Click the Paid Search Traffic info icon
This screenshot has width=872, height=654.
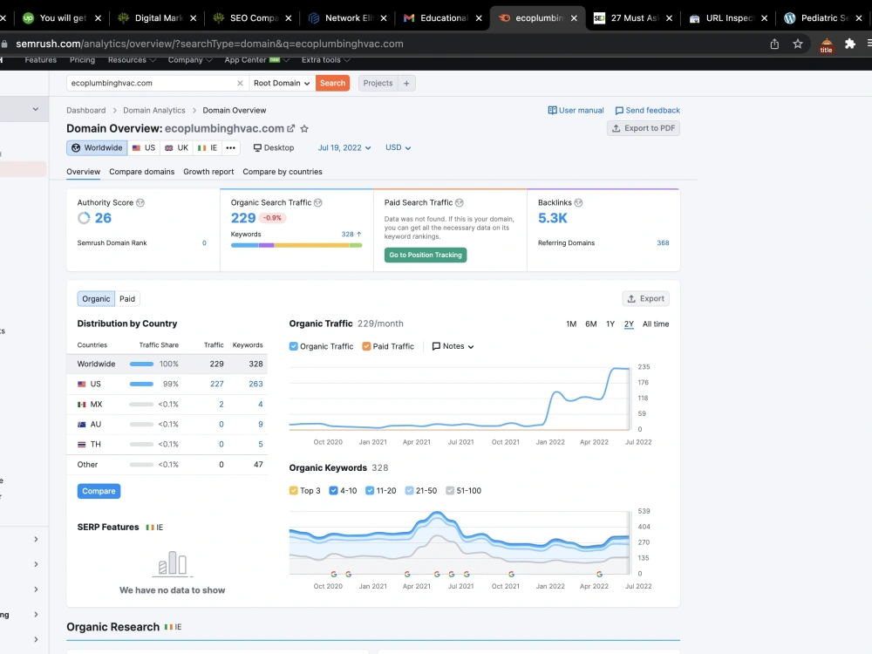coord(460,202)
